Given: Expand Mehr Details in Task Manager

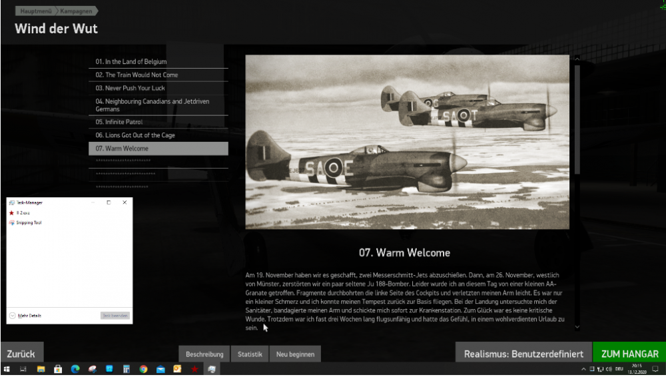Looking at the screenshot, I should [x=25, y=316].
